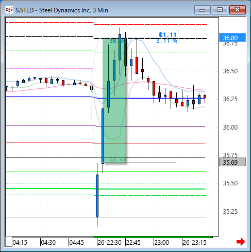
Task: Click the 04:45 time axis label
Action: coord(77,243)
